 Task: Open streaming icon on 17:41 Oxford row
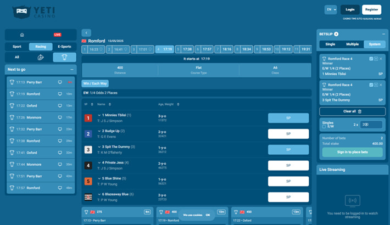[60, 153]
